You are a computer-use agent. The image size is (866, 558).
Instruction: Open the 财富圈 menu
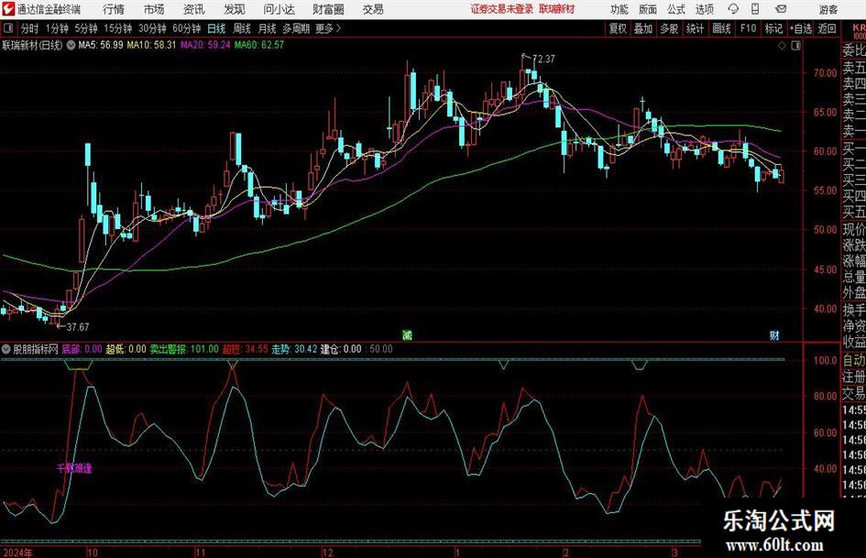328,9
